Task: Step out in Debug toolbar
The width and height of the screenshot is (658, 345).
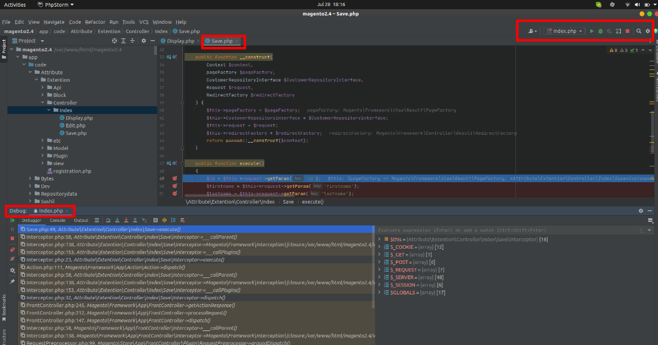Action: coord(135,220)
